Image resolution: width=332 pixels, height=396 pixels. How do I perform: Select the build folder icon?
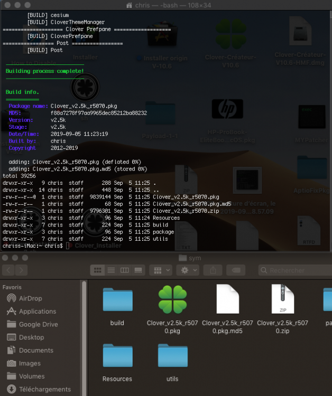(117, 299)
